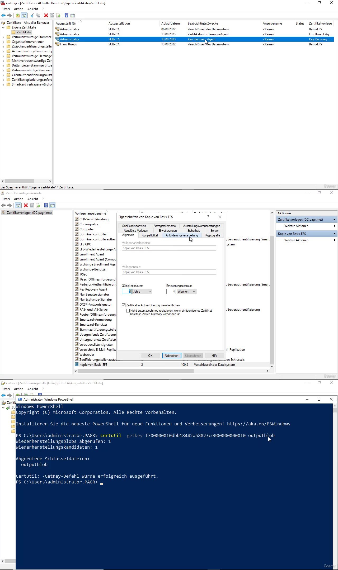The image size is (338, 570).
Task: Open the Wochen renewal unit dropdown
Action: pyautogui.click(x=186, y=292)
